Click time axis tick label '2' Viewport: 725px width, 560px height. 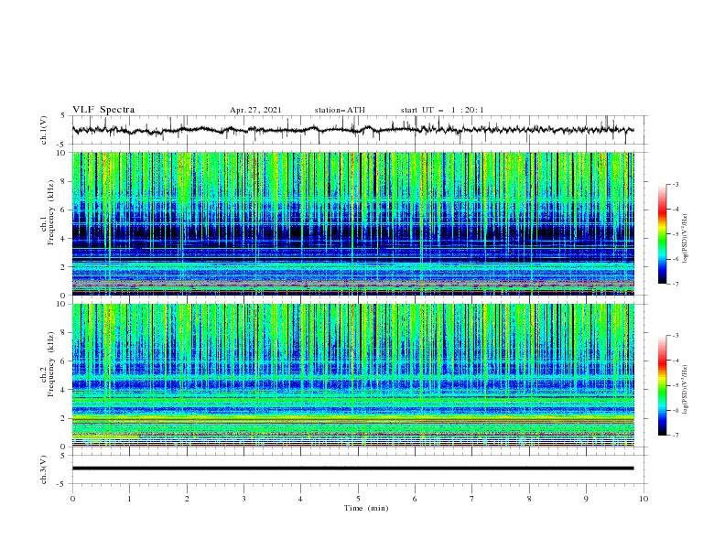click(x=187, y=499)
